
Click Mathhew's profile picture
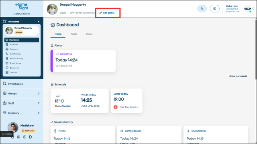[x=13, y=127]
